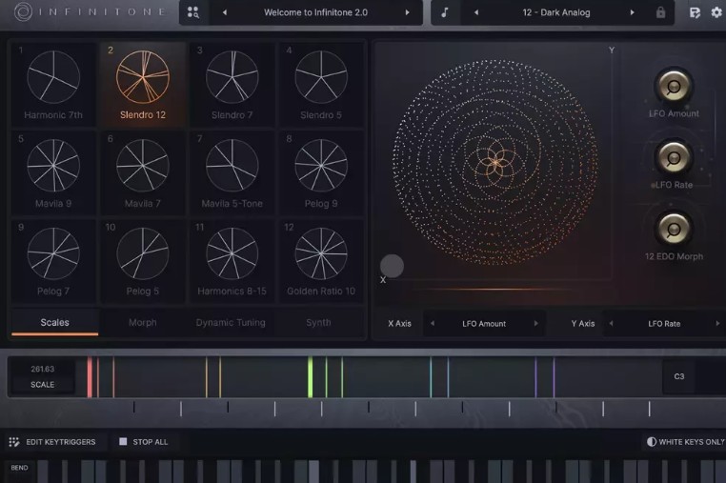Select previous X Axis parameter
The width and height of the screenshot is (726, 483).
(433, 323)
